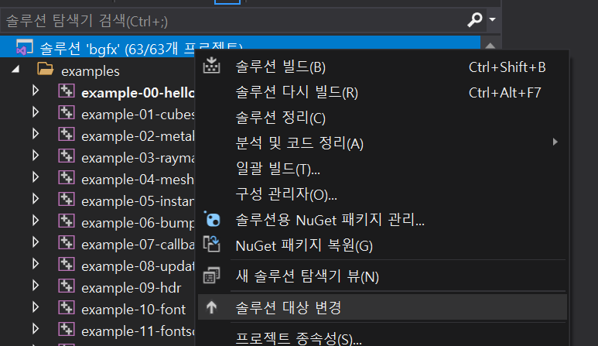598x346 pixels.
Task: Click the example-11-fontsdf project icon
Action: point(67,329)
